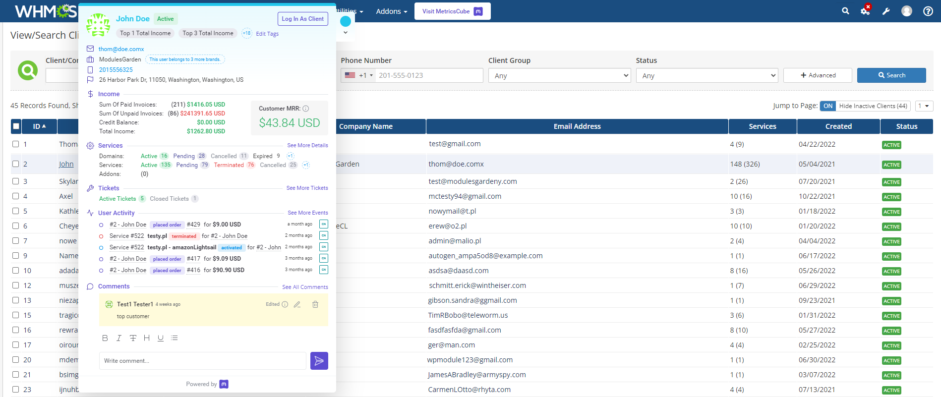This screenshot has height=397, width=941.
Task: Tick the checkbox for client ID 3
Action: [16, 181]
